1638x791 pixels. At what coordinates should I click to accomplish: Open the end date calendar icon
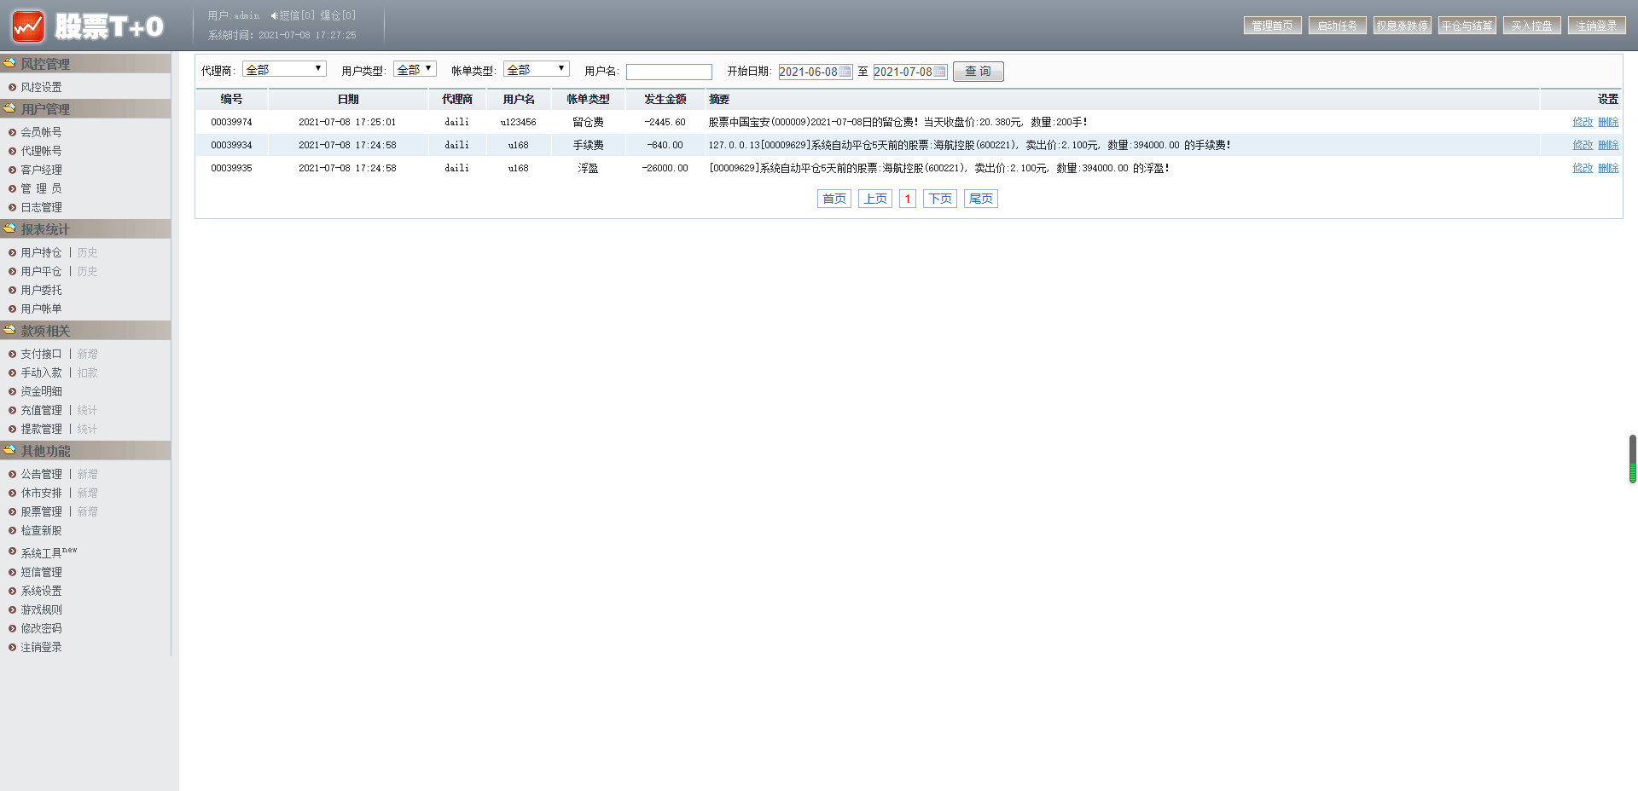[939, 72]
